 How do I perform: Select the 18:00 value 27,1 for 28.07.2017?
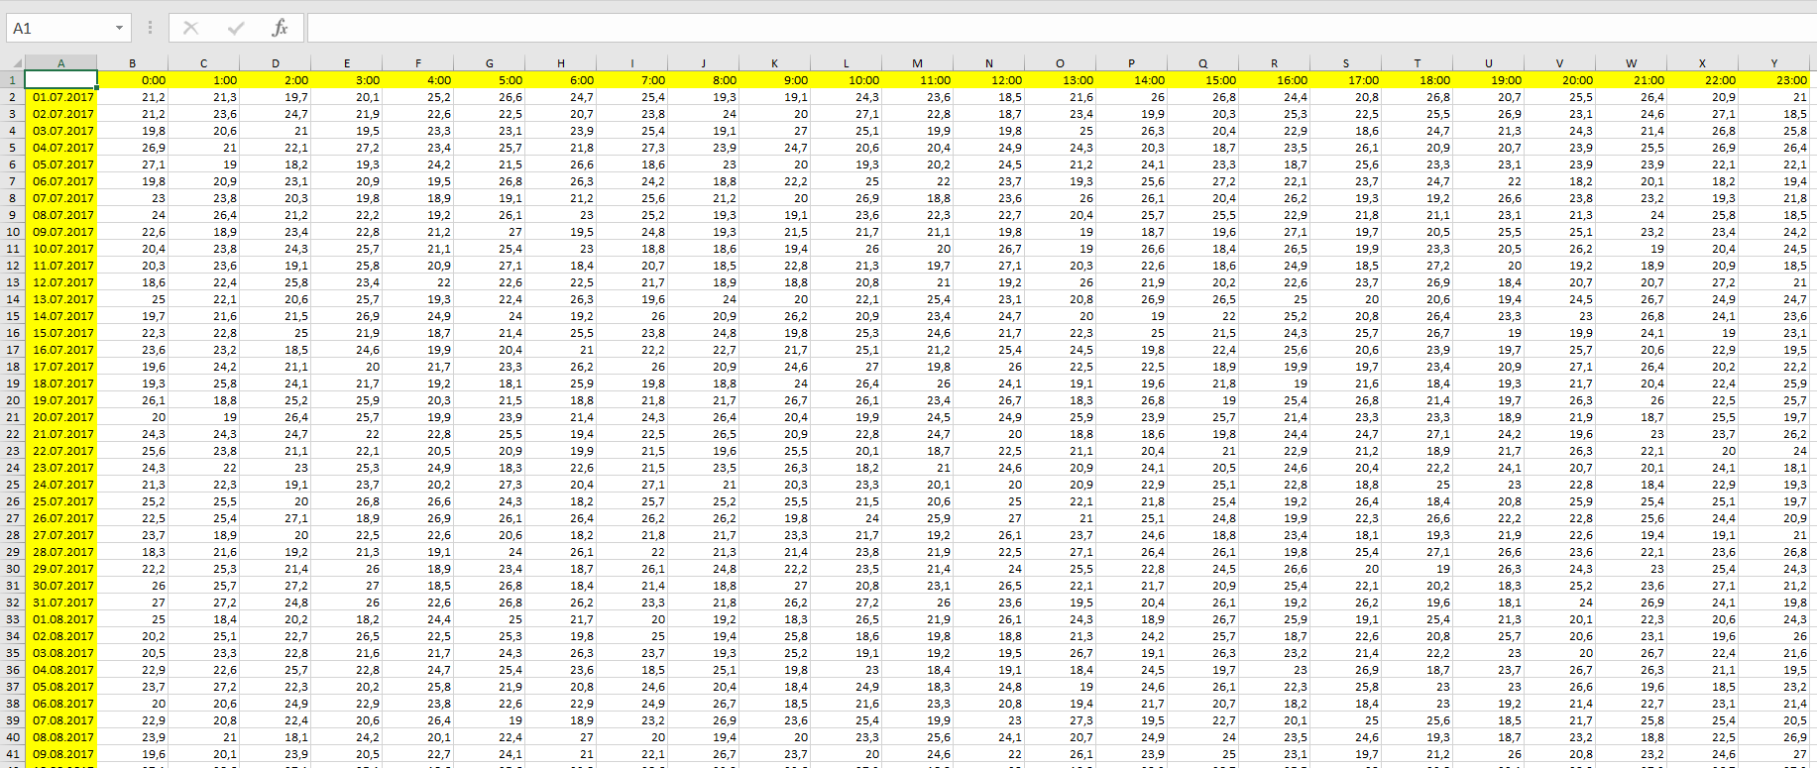[1418, 552]
